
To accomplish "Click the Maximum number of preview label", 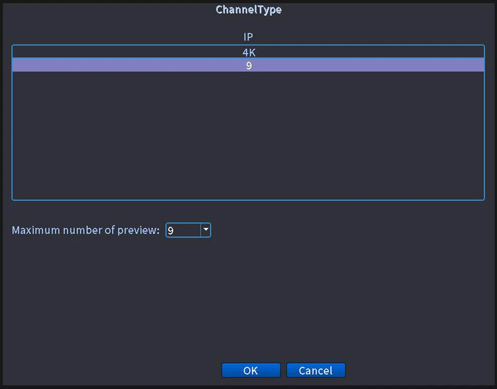I will [85, 230].
